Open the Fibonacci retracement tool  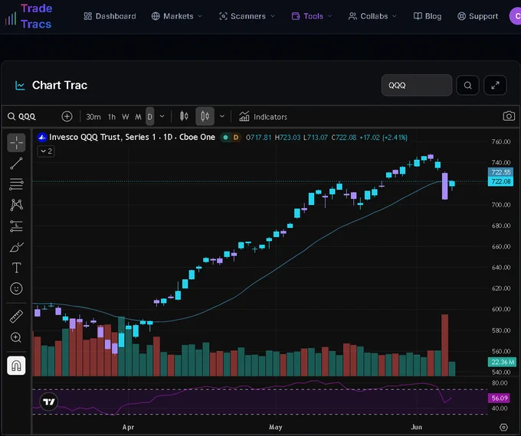pos(16,184)
